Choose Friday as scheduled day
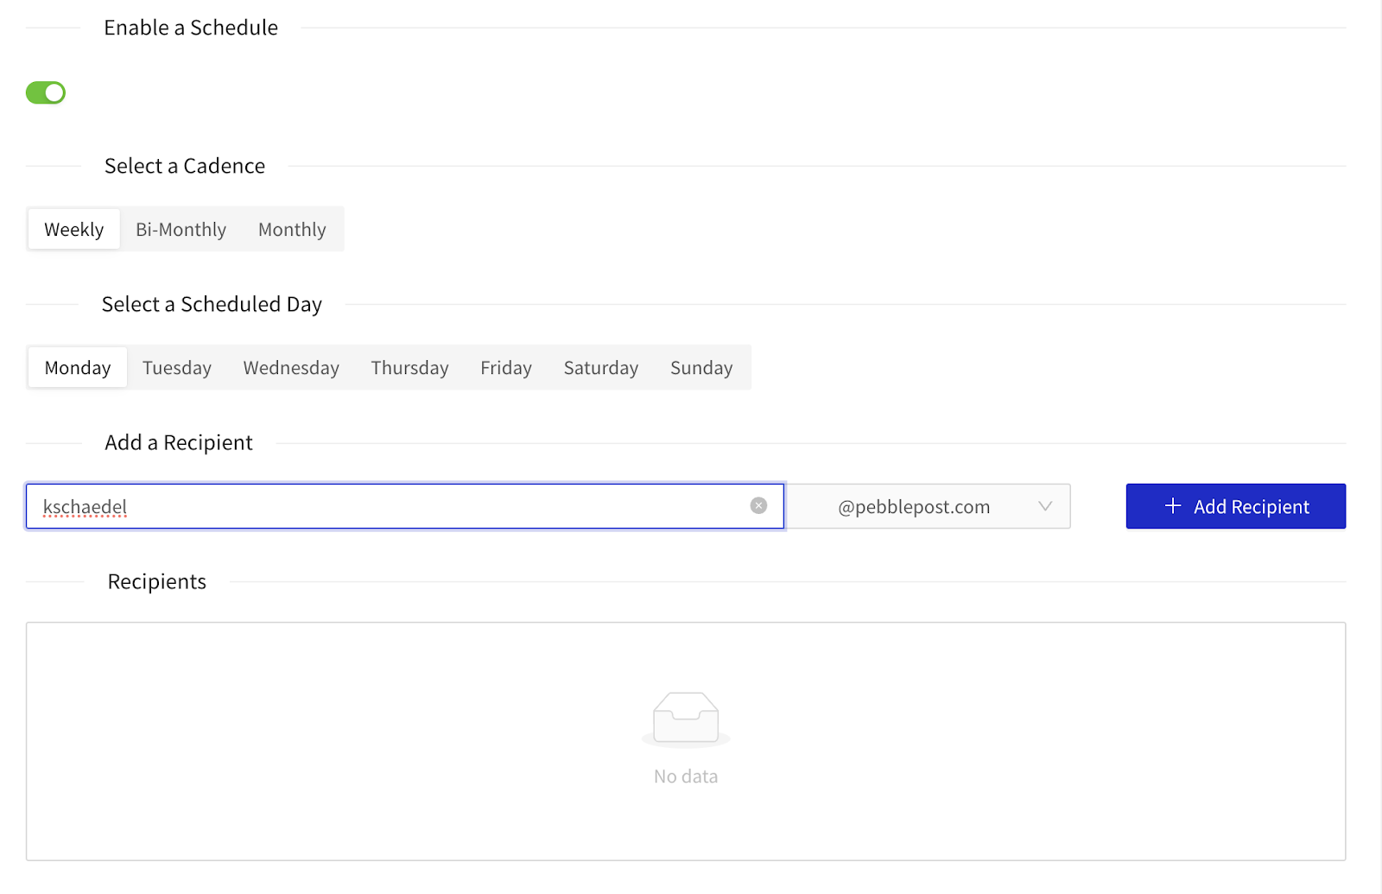1382x894 pixels. point(506,368)
